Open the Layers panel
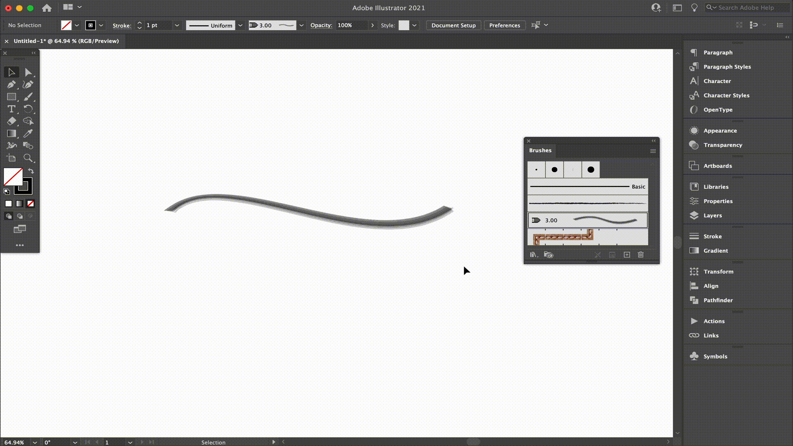Image resolution: width=793 pixels, height=446 pixels. [x=712, y=216]
